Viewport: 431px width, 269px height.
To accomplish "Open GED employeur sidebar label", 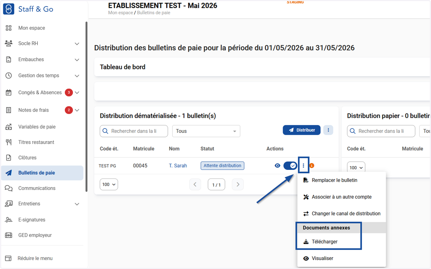I will pyautogui.click(x=35, y=235).
